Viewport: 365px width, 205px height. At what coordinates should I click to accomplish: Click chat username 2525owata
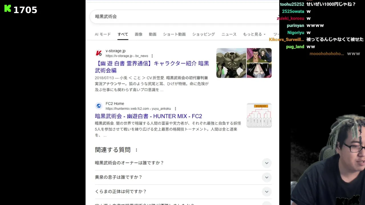[x=293, y=11]
